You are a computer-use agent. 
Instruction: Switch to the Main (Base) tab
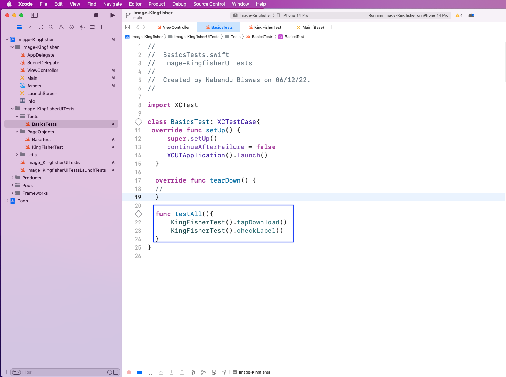pyautogui.click(x=310, y=27)
